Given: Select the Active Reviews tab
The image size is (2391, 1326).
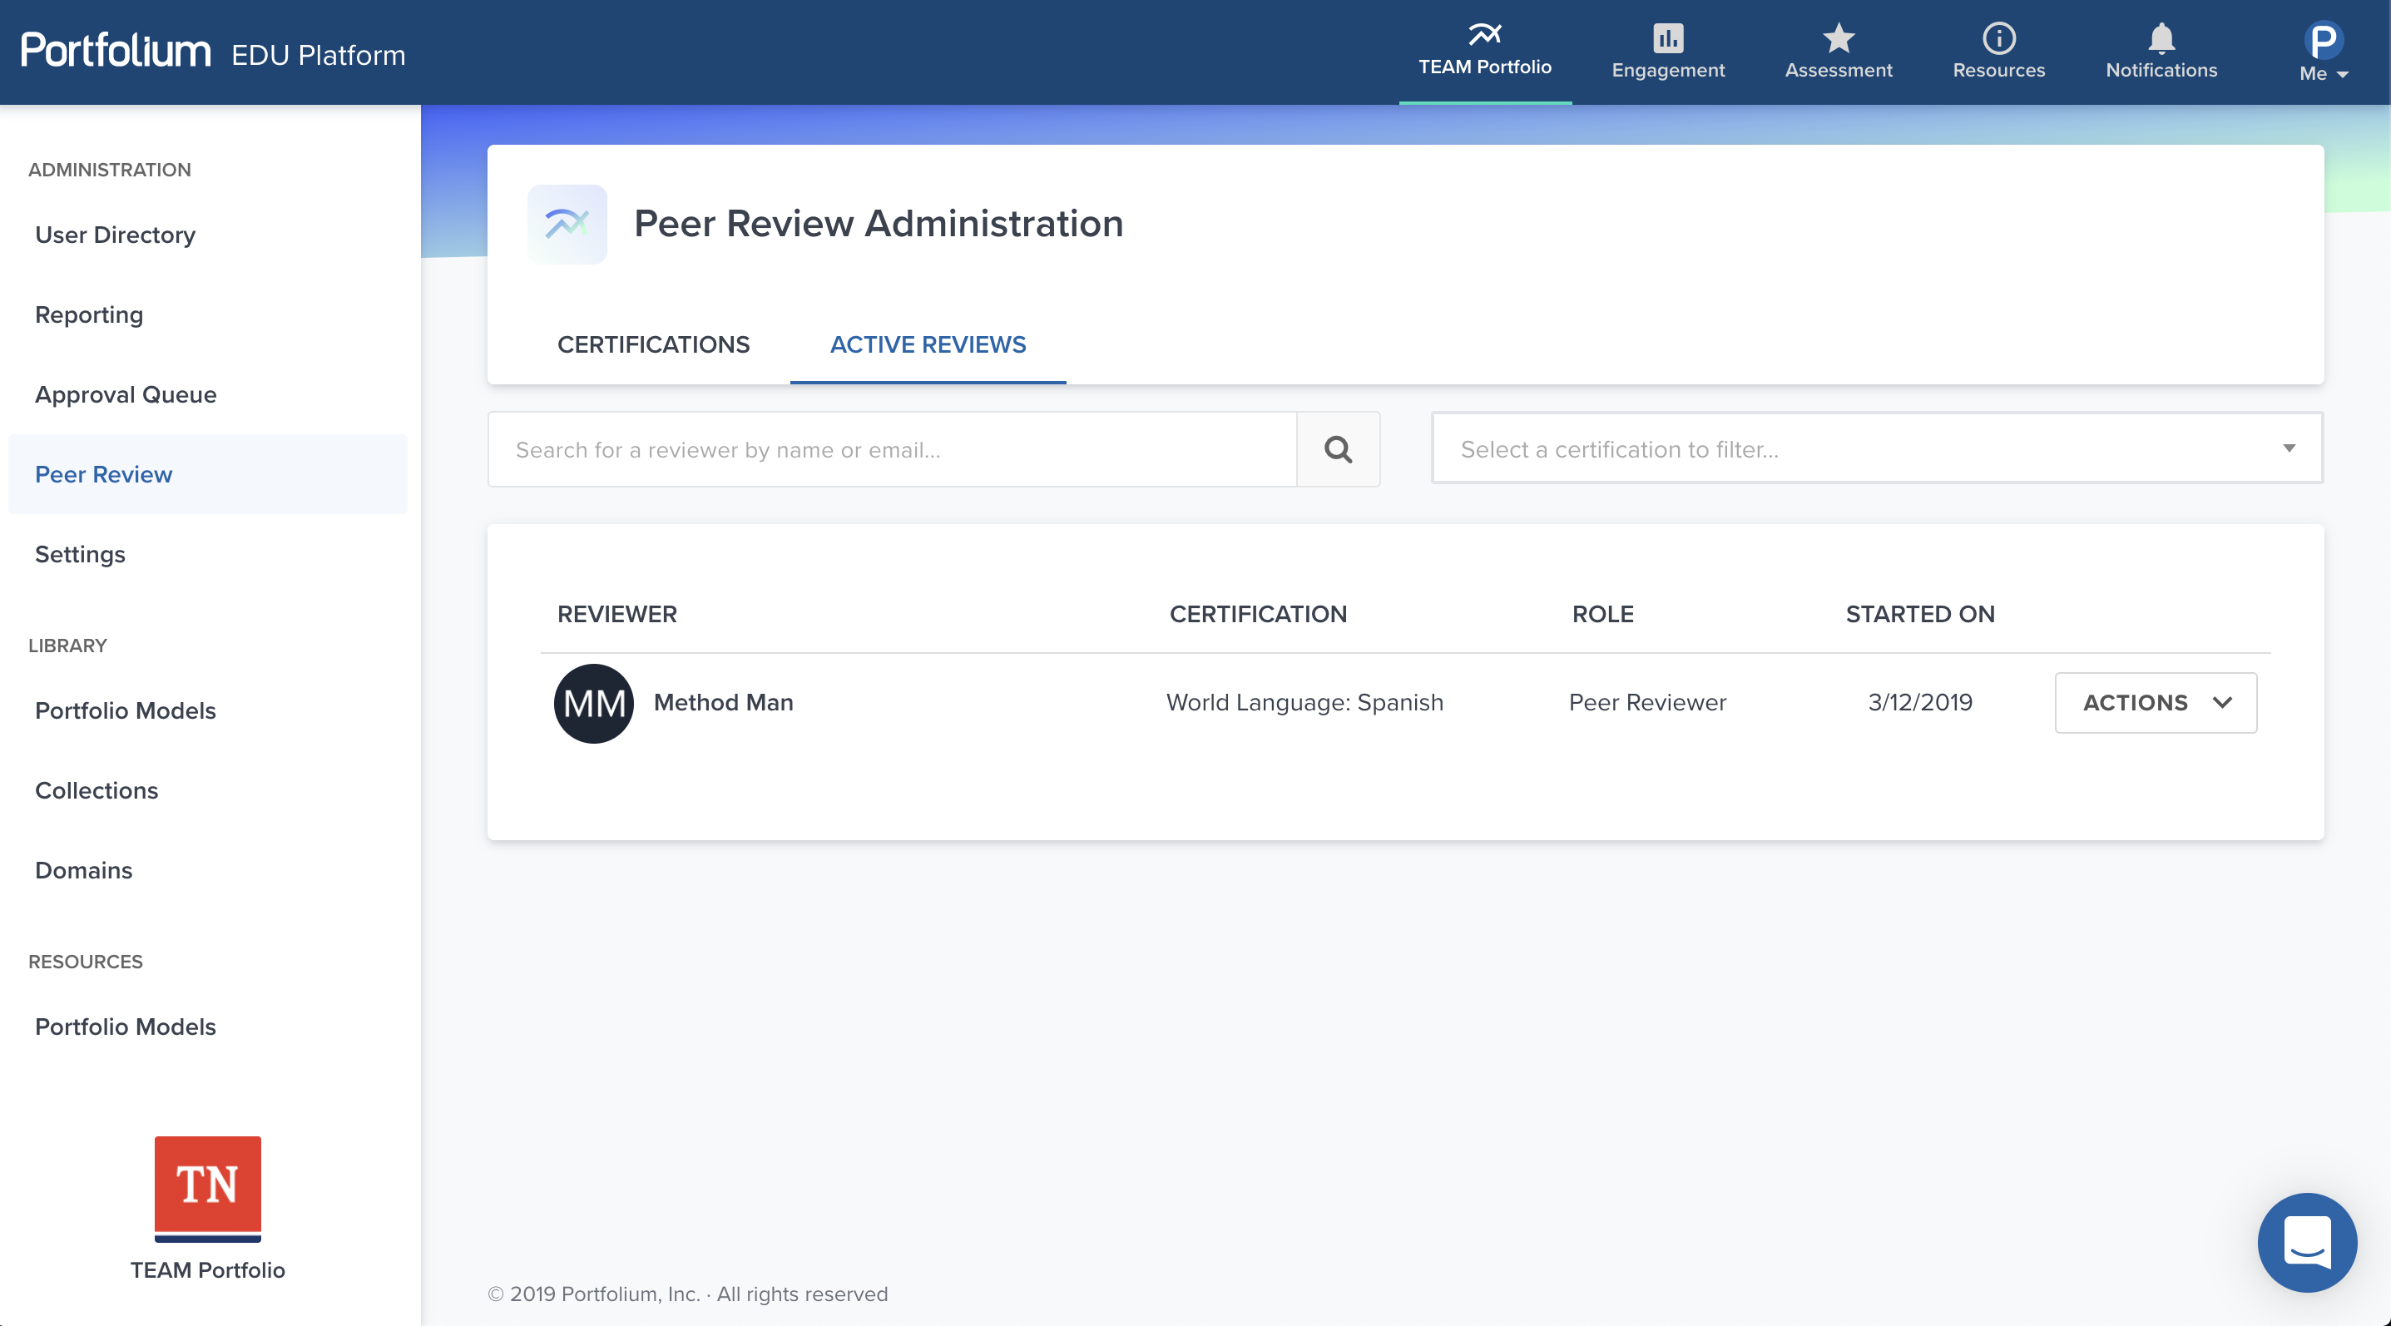Looking at the screenshot, I should pos(928,344).
